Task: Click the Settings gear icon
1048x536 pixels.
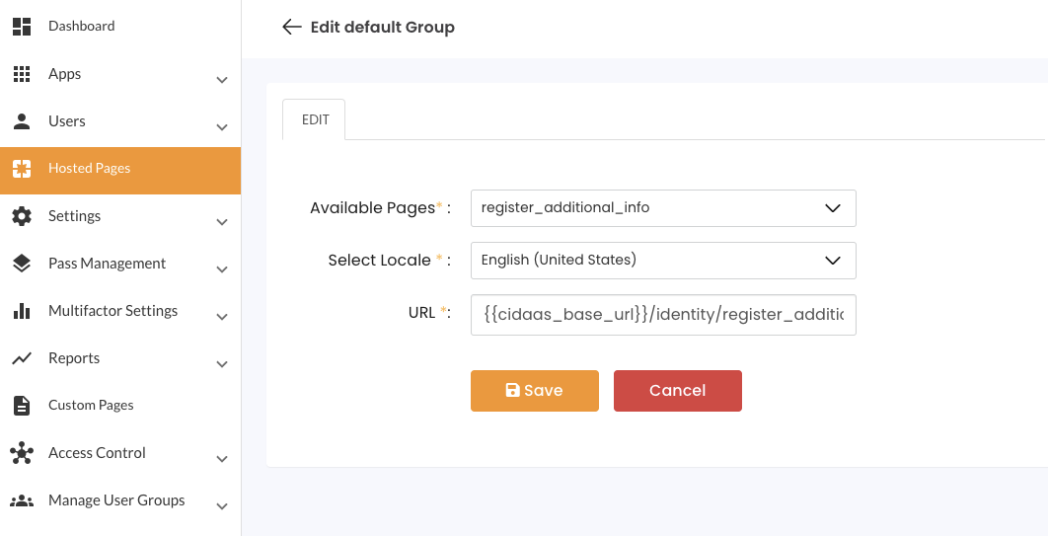Action: point(22,216)
